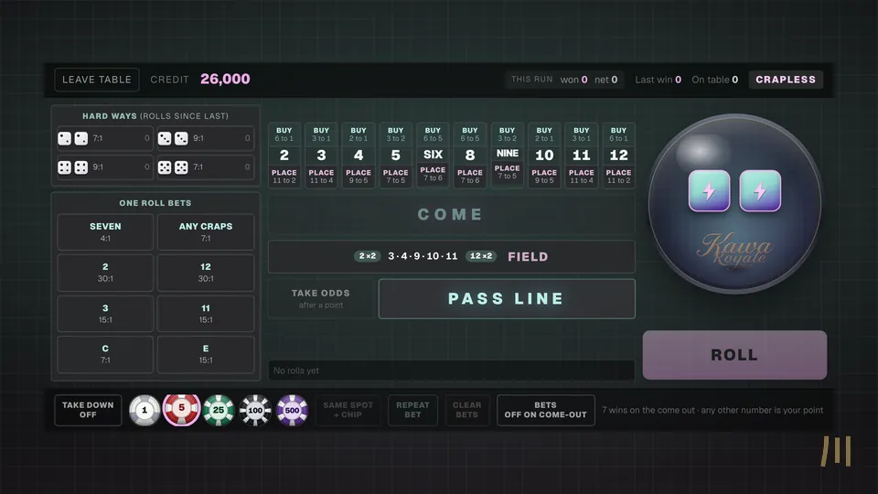Buy the 10 at 2 to 1
Screen dimensions: 878x494
pos(544,134)
